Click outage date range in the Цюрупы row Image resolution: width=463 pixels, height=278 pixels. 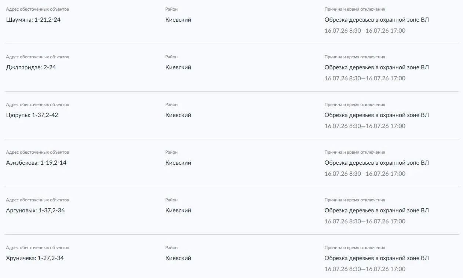point(365,126)
